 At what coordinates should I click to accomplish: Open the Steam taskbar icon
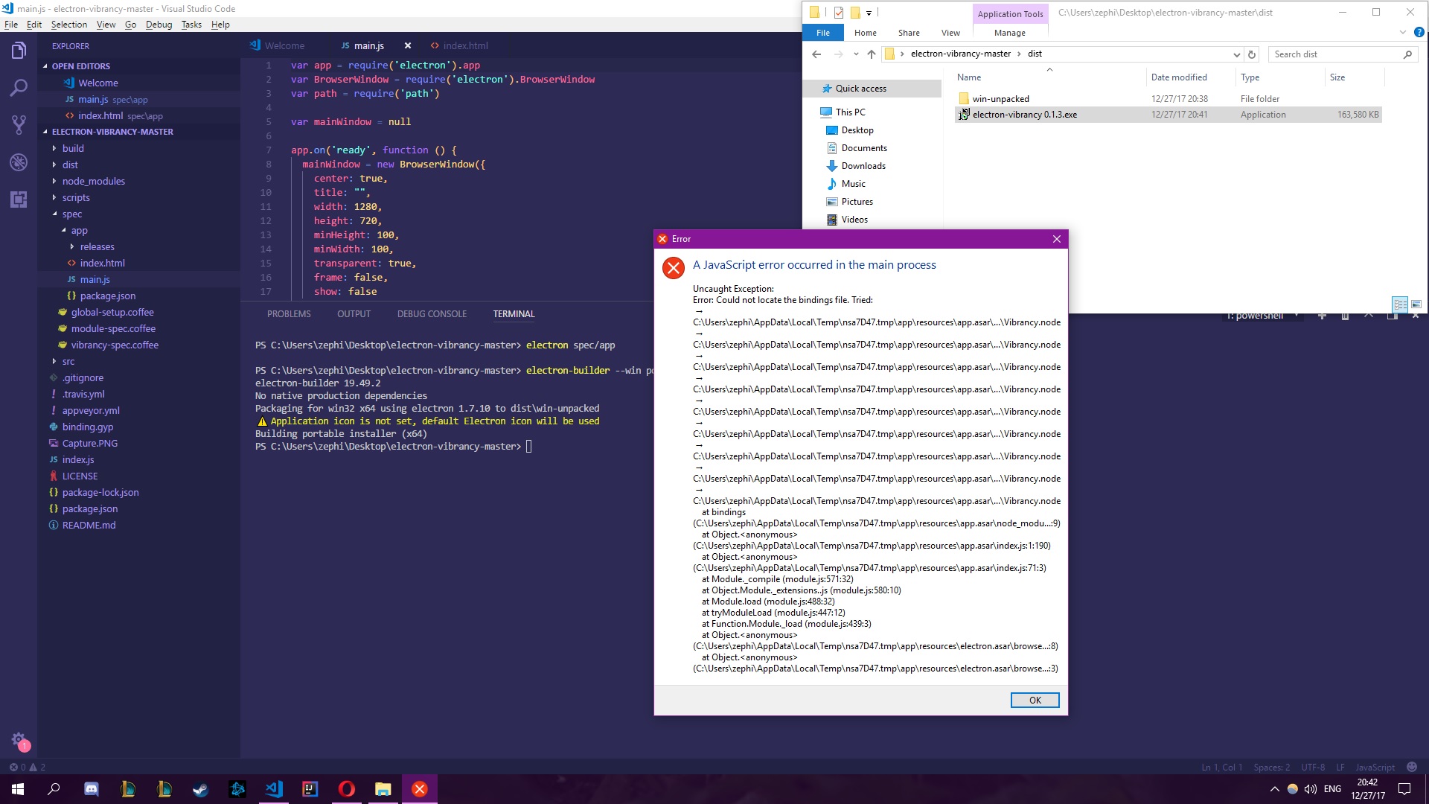pyautogui.click(x=201, y=789)
